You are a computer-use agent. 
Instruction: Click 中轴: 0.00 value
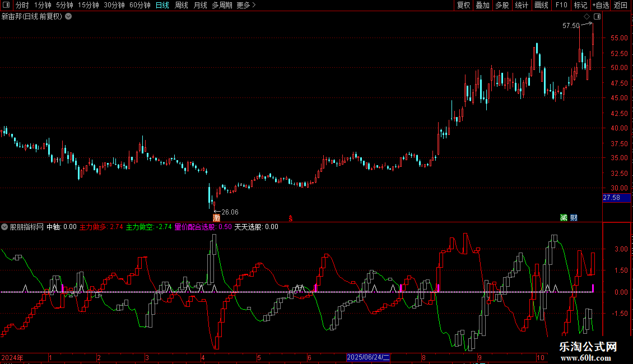(x=62, y=227)
